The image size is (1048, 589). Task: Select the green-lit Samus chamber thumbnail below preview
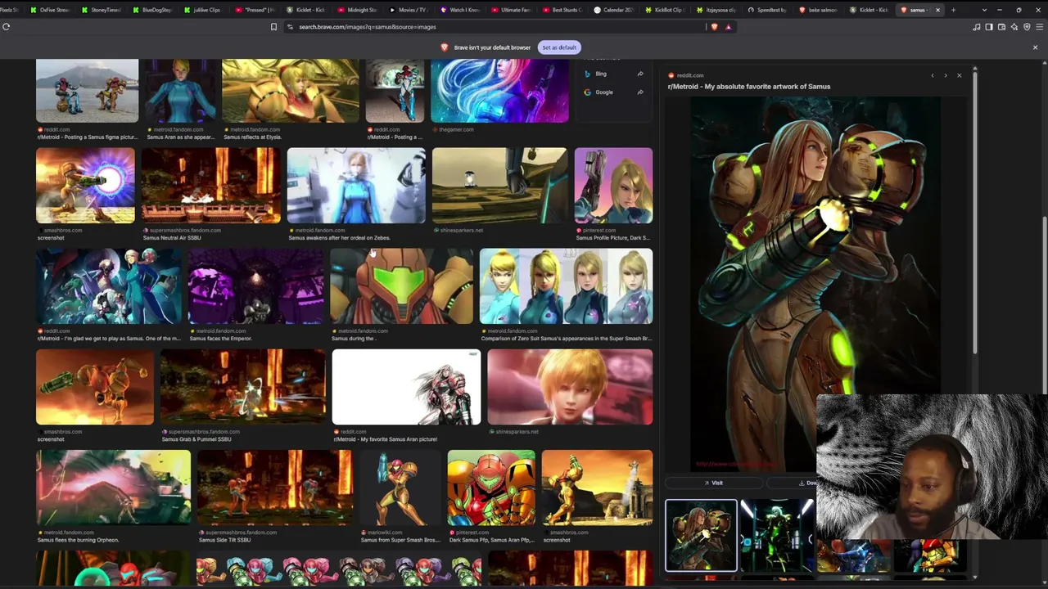(x=777, y=535)
